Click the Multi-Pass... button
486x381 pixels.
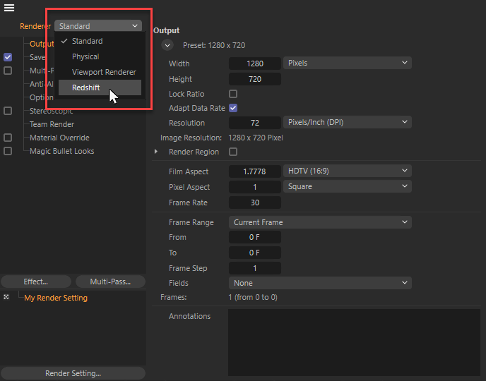click(x=110, y=282)
